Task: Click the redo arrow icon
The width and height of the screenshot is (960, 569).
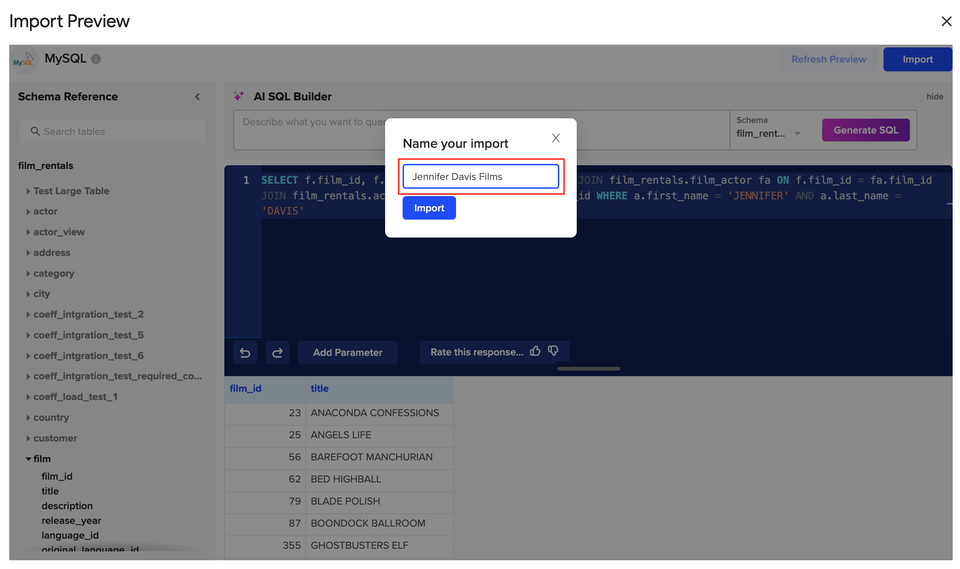Action: pyautogui.click(x=277, y=353)
